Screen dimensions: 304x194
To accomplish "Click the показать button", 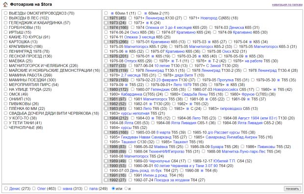I will 292,189.
